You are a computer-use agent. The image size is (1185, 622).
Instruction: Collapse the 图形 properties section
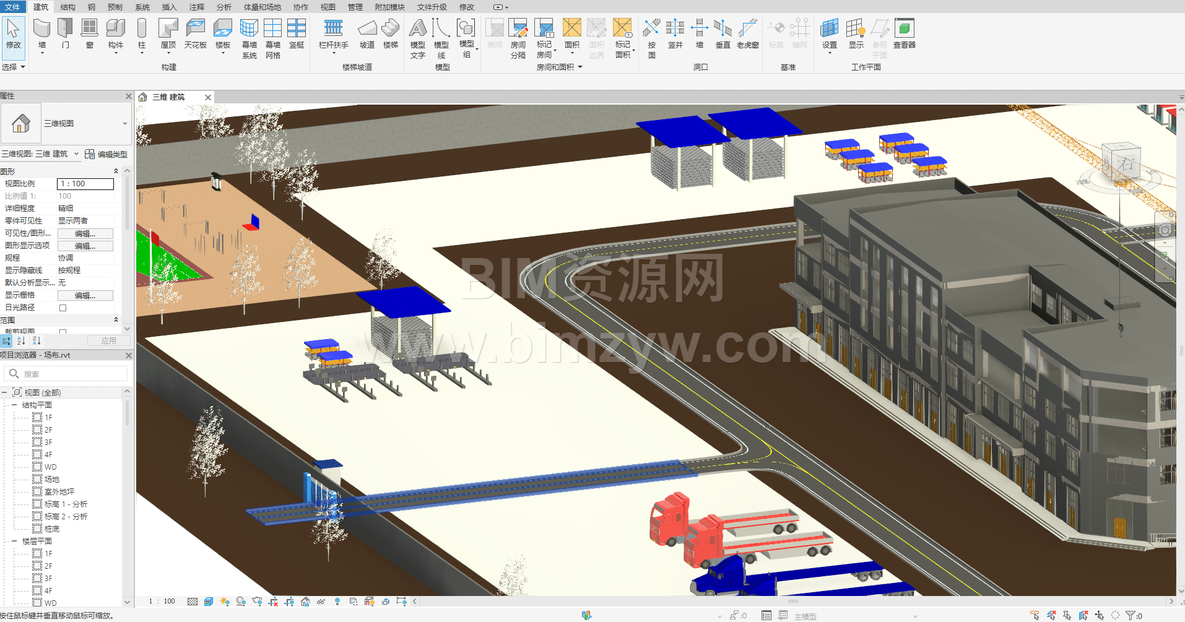(x=116, y=171)
